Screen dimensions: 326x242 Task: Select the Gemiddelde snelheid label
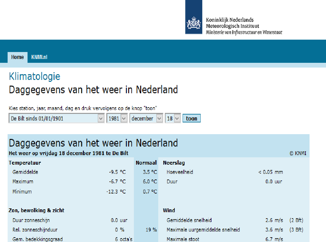tap(189, 220)
